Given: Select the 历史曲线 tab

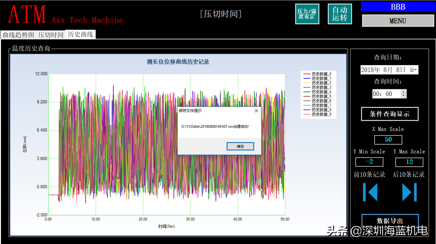Looking at the screenshot, I should coord(80,34).
